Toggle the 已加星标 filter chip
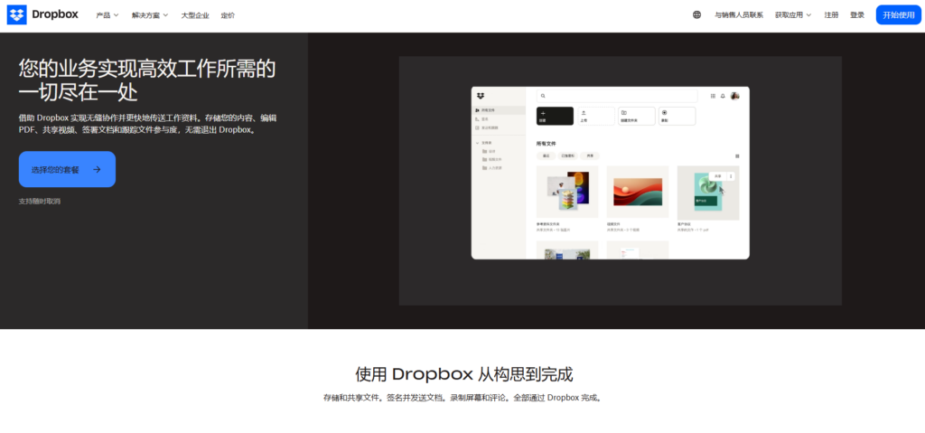The width and height of the screenshot is (925, 433). 567,156
